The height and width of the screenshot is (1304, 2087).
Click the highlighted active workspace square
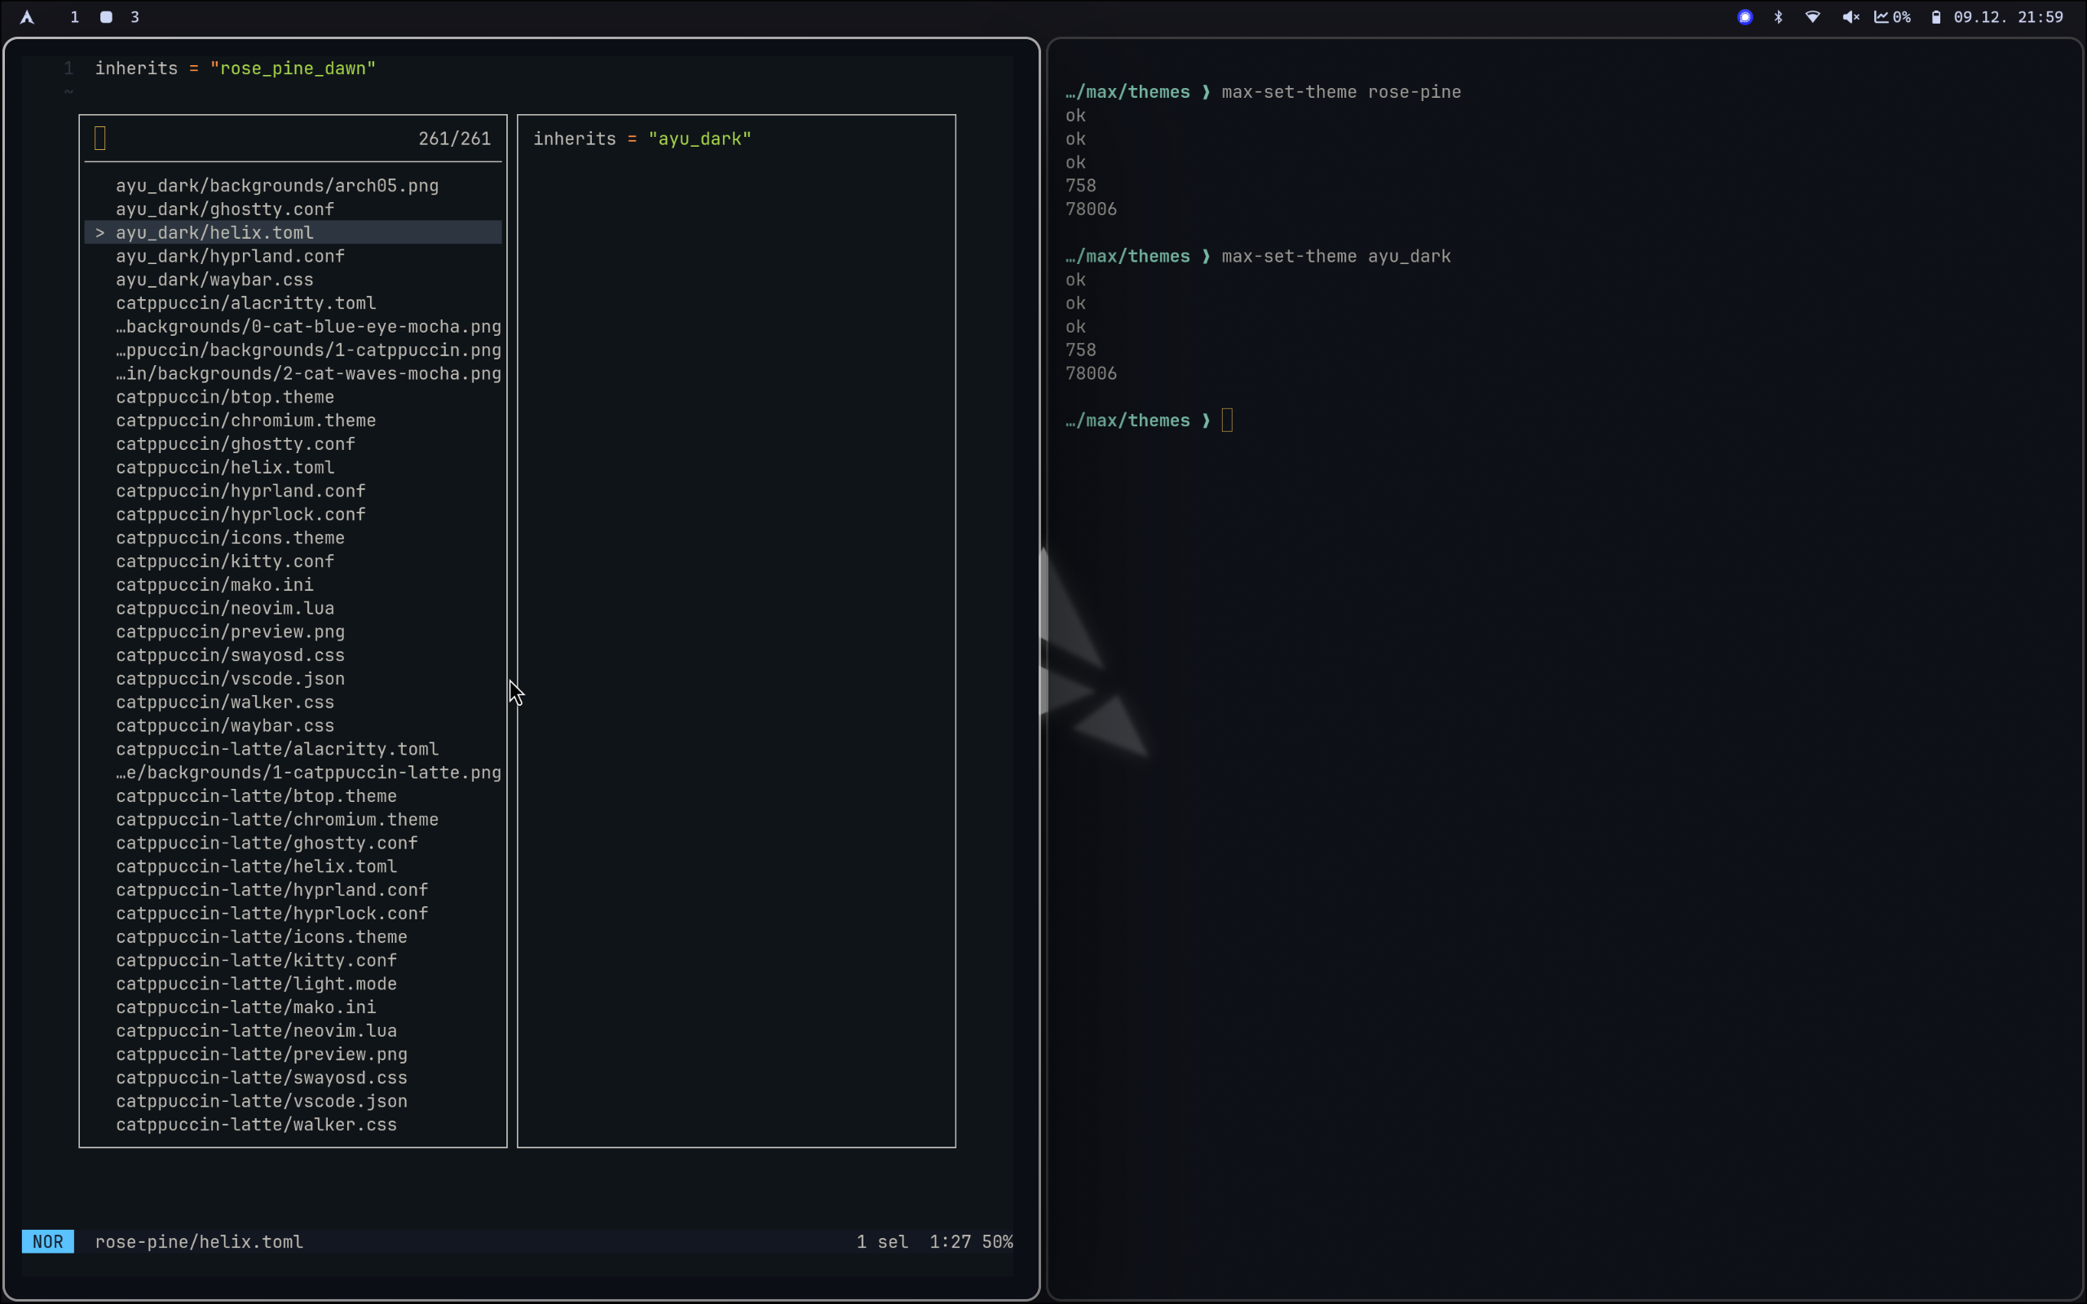107,16
